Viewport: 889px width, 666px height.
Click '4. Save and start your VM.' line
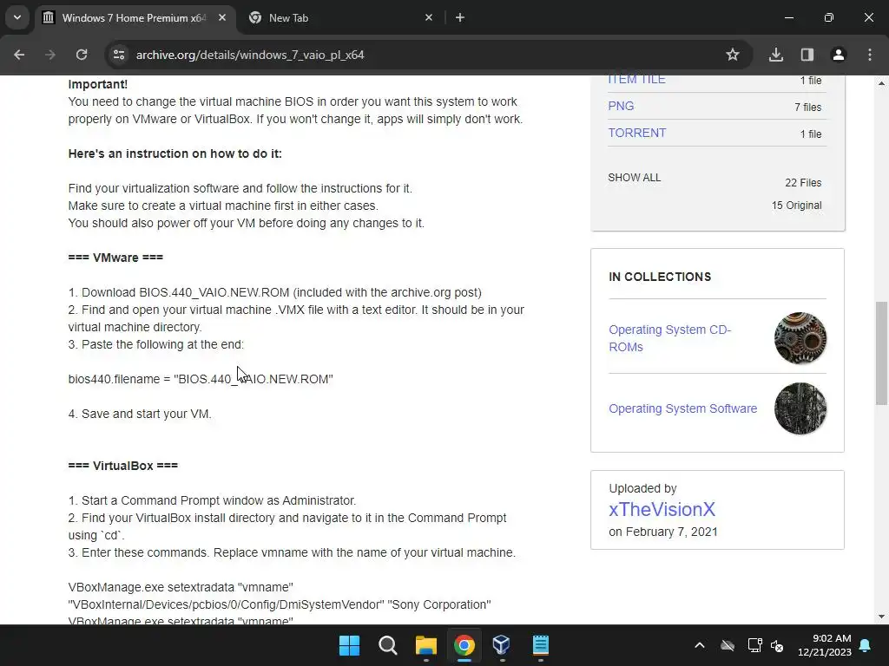tap(140, 414)
